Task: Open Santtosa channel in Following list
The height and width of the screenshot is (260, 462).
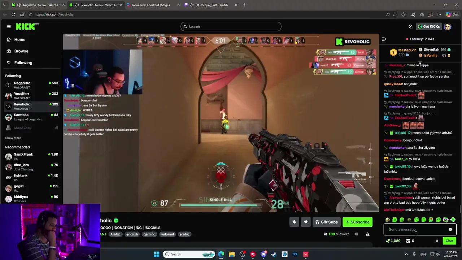Action: [x=32, y=117]
